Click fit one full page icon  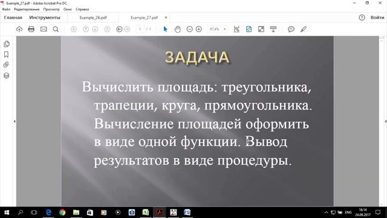tap(249, 29)
